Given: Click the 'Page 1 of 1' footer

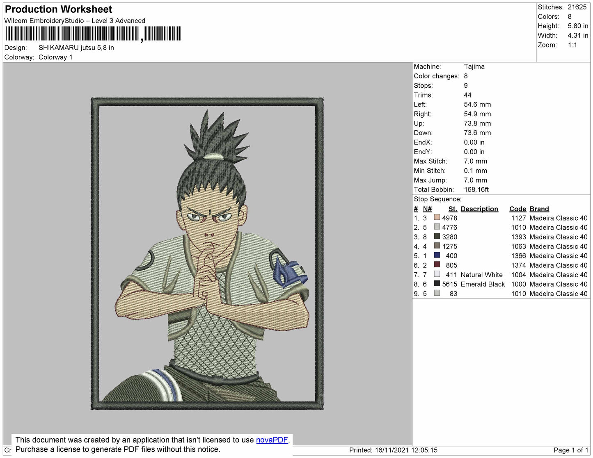Looking at the screenshot, I should [571, 450].
